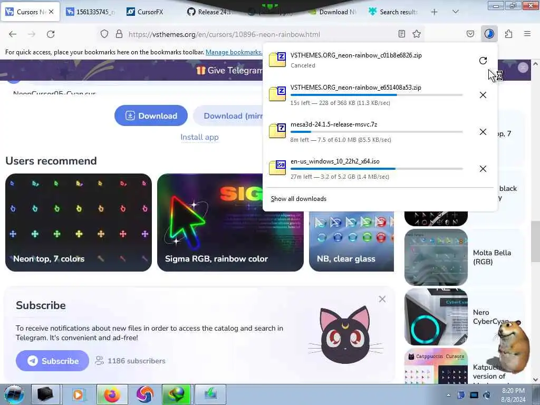Click the Manage bookmarks link

point(234,52)
